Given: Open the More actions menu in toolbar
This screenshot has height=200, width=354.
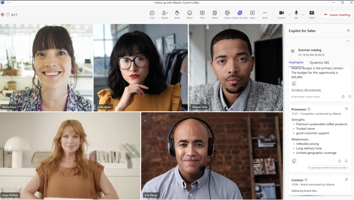Looking at the screenshot, I should 265,14.
